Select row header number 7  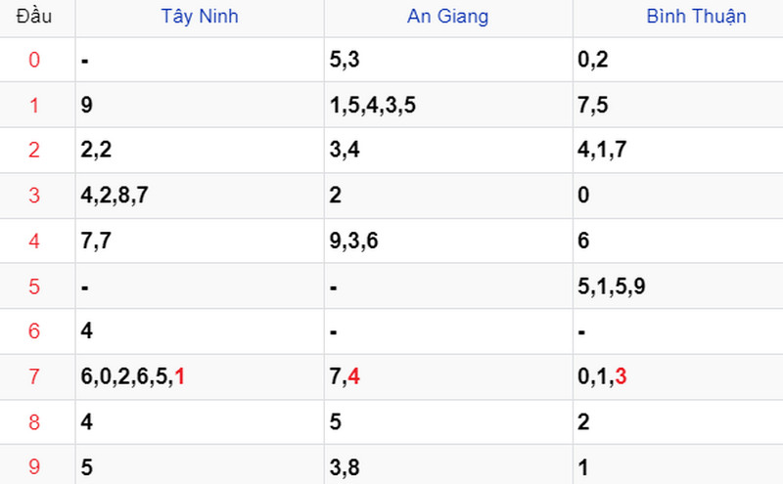tap(34, 376)
